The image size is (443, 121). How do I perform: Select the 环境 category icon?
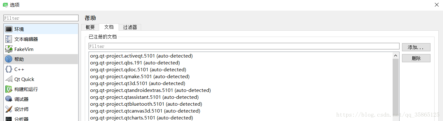pyautogui.click(x=9, y=29)
